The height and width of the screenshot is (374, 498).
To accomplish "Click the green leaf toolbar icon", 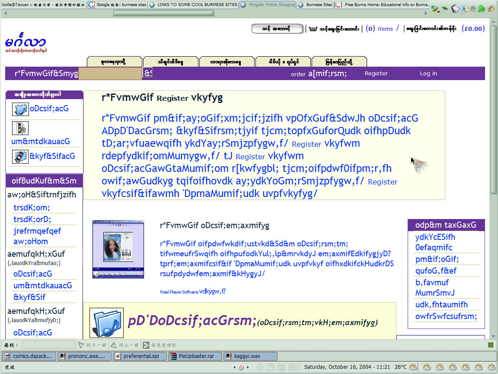I will (x=445, y=9).
